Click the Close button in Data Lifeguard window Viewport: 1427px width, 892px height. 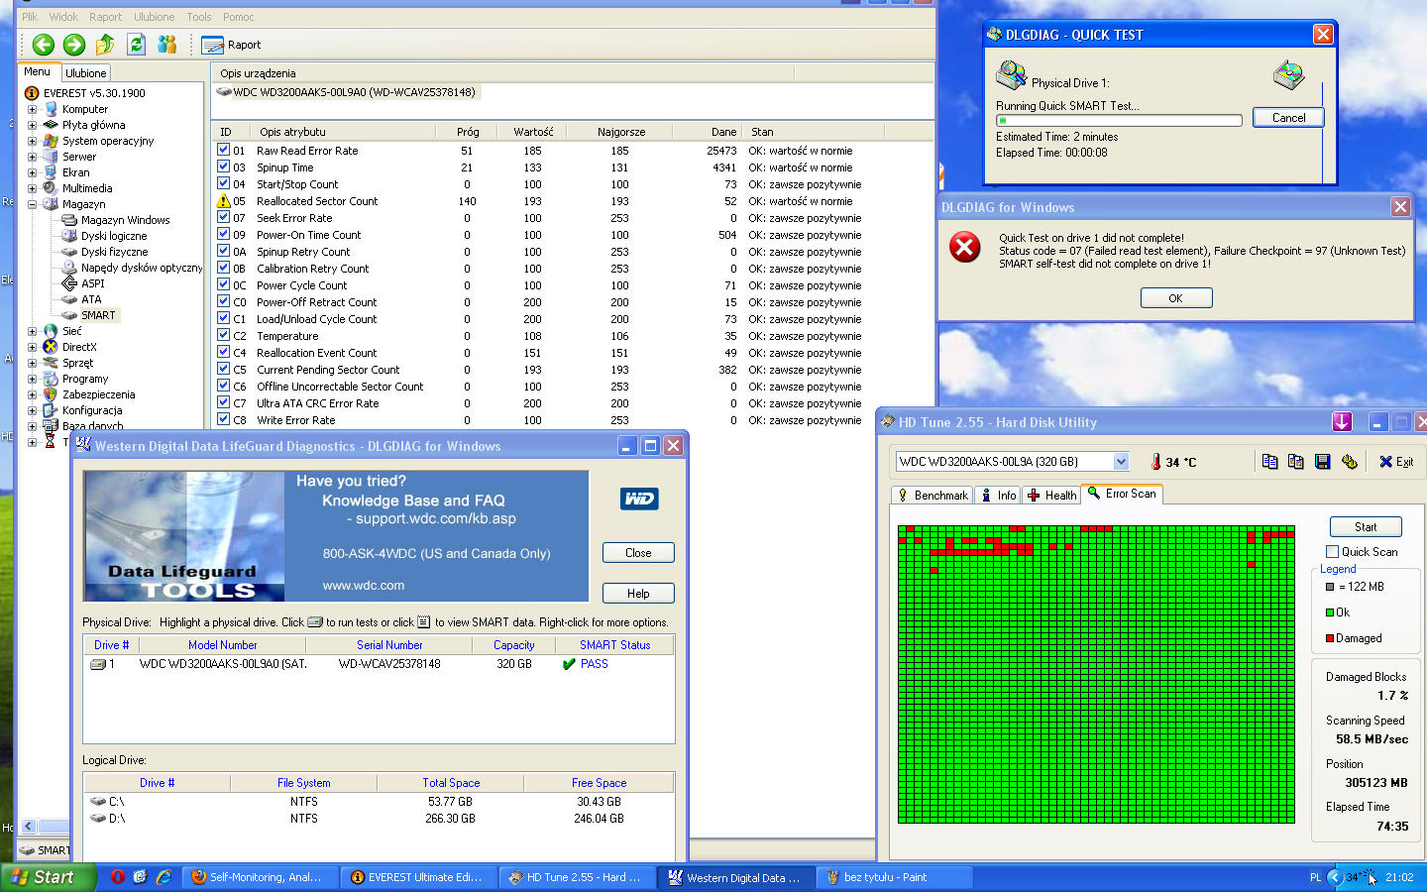[x=638, y=553]
